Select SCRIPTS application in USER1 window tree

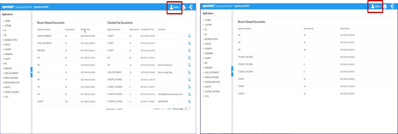tap(208, 87)
